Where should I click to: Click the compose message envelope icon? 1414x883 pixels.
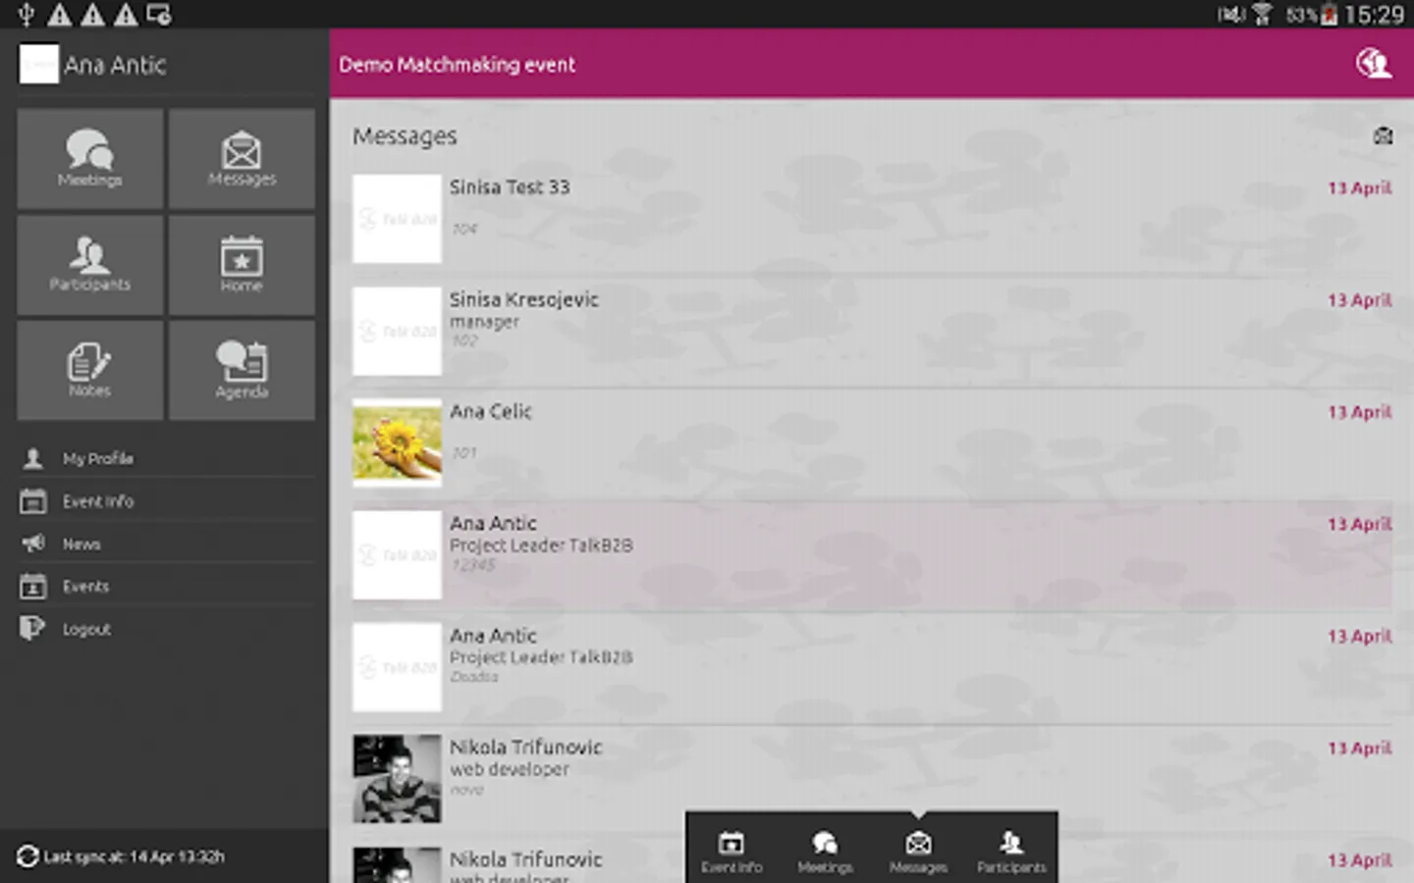point(1383,136)
